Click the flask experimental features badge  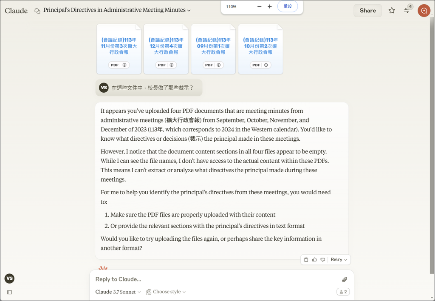click(x=342, y=292)
